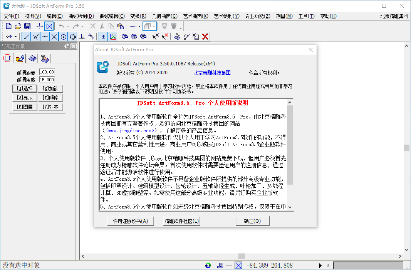
Task: Click the XYZ coordinate axes icon
Action: pos(113,37)
